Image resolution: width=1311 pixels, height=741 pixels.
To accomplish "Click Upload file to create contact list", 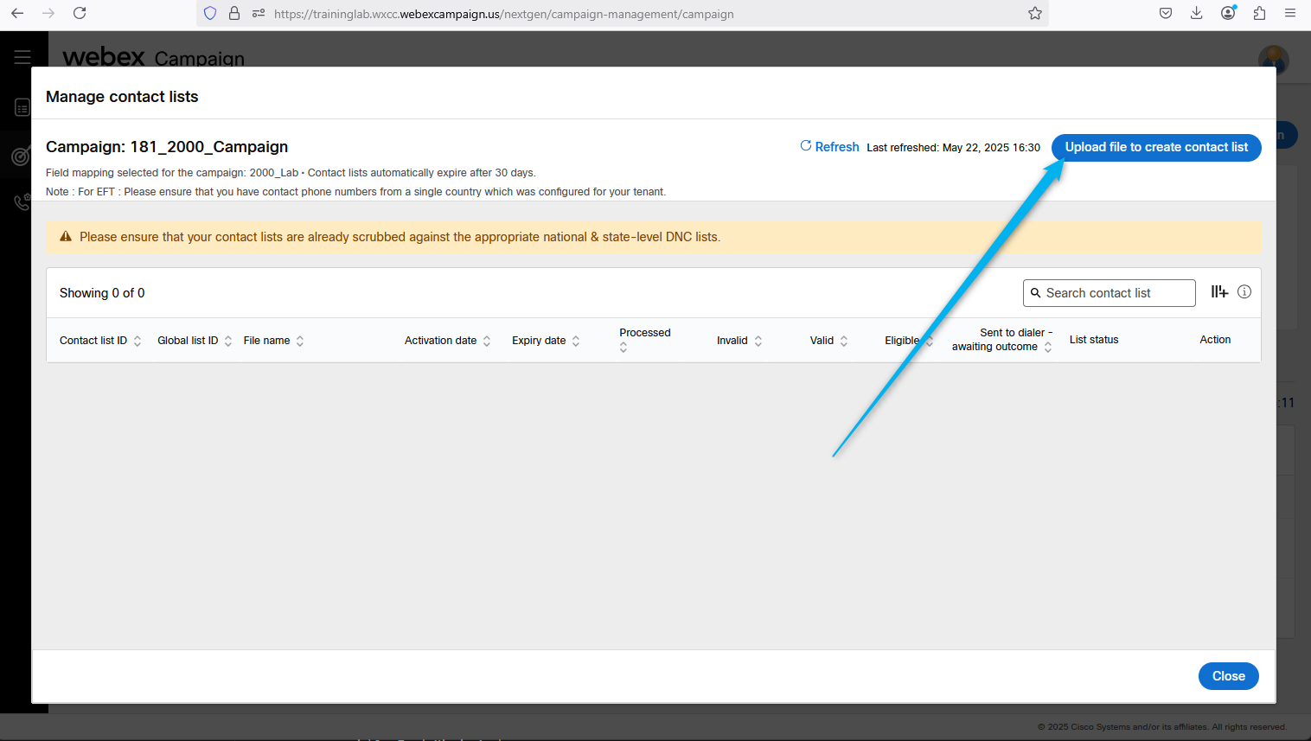I will click(1155, 147).
